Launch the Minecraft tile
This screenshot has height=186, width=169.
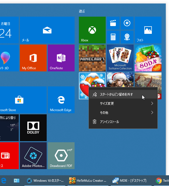tap(92, 58)
